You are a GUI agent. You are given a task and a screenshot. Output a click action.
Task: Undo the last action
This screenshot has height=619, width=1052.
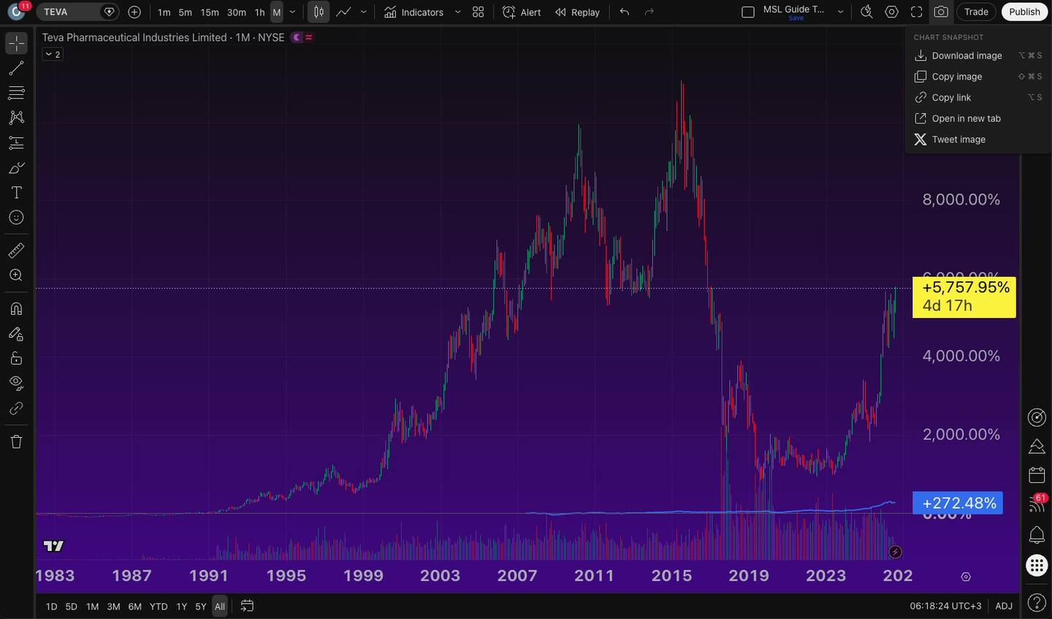[625, 12]
